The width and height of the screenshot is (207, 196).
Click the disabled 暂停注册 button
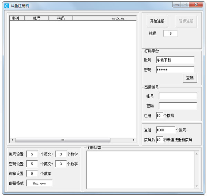186,21
